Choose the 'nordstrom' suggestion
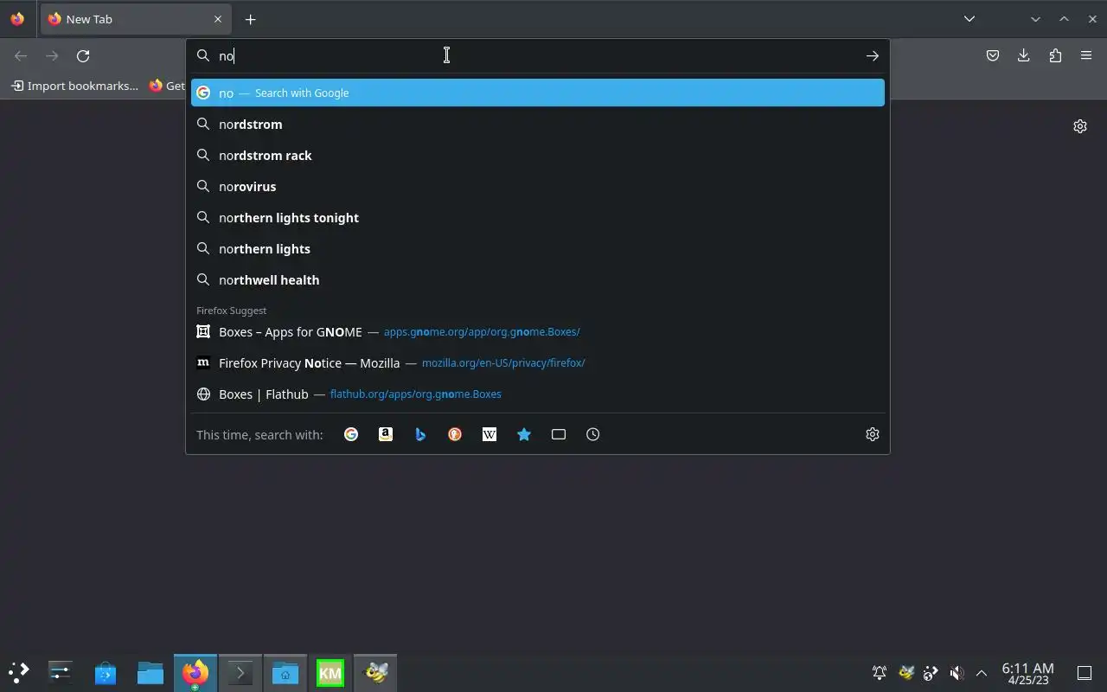 (538, 125)
